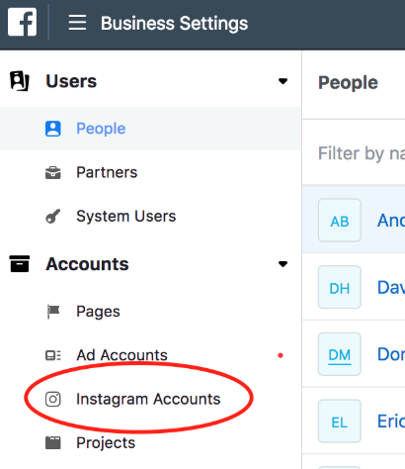The width and height of the screenshot is (405, 469).
Task: Select the AB person row avatar
Action: pyautogui.click(x=340, y=220)
